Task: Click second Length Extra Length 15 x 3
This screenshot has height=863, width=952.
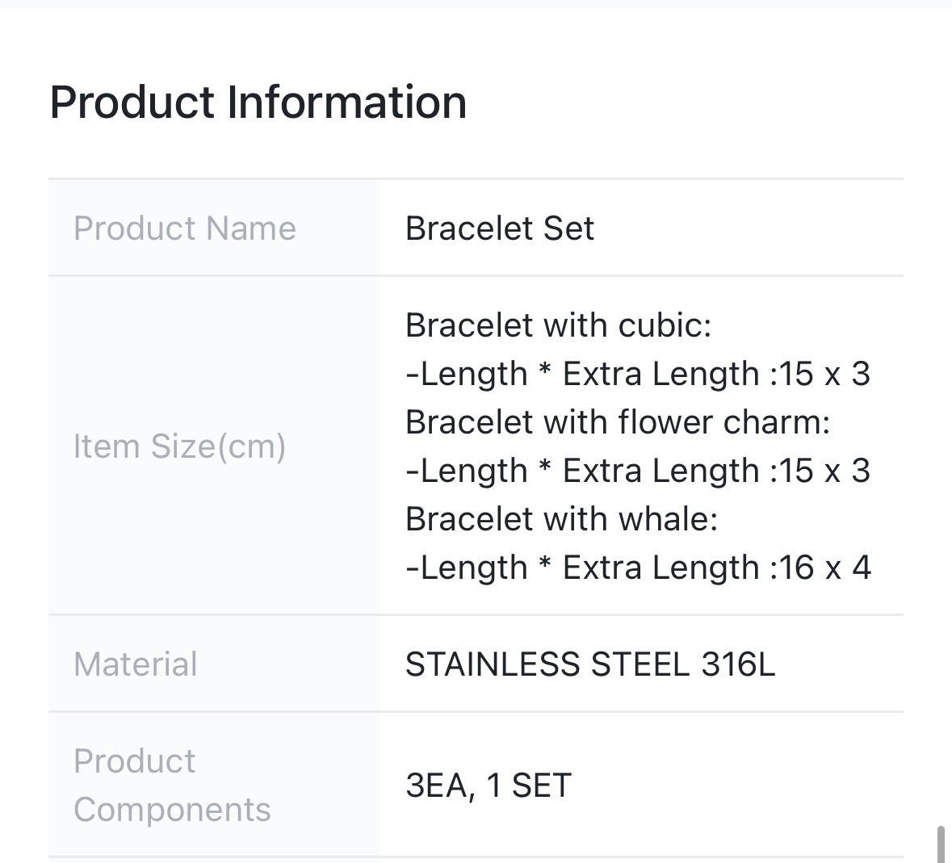Action: [638, 471]
